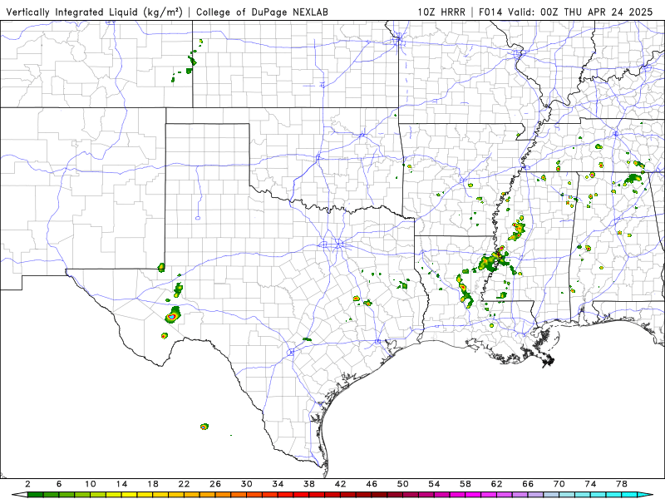Click the legend value "66"
The image size is (665, 499).
[528, 484]
